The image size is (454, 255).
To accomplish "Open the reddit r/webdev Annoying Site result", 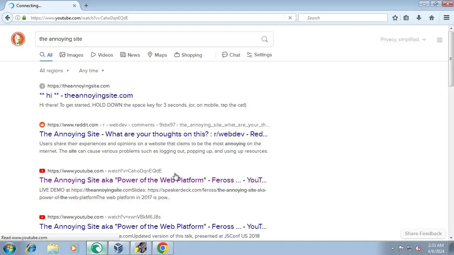I will pyautogui.click(x=154, y=134).
